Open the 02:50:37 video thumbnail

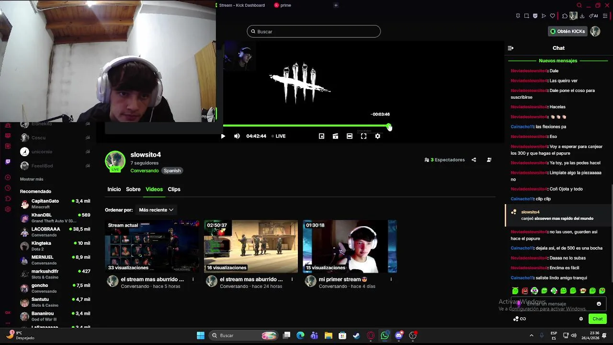[x=251, y=246]
